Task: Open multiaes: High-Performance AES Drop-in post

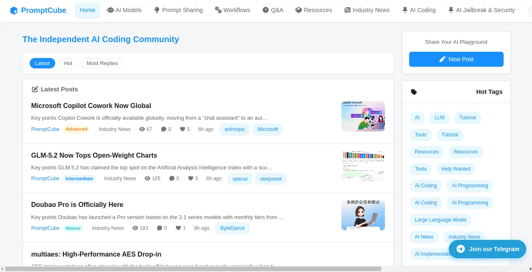Action: pos(96,254)
